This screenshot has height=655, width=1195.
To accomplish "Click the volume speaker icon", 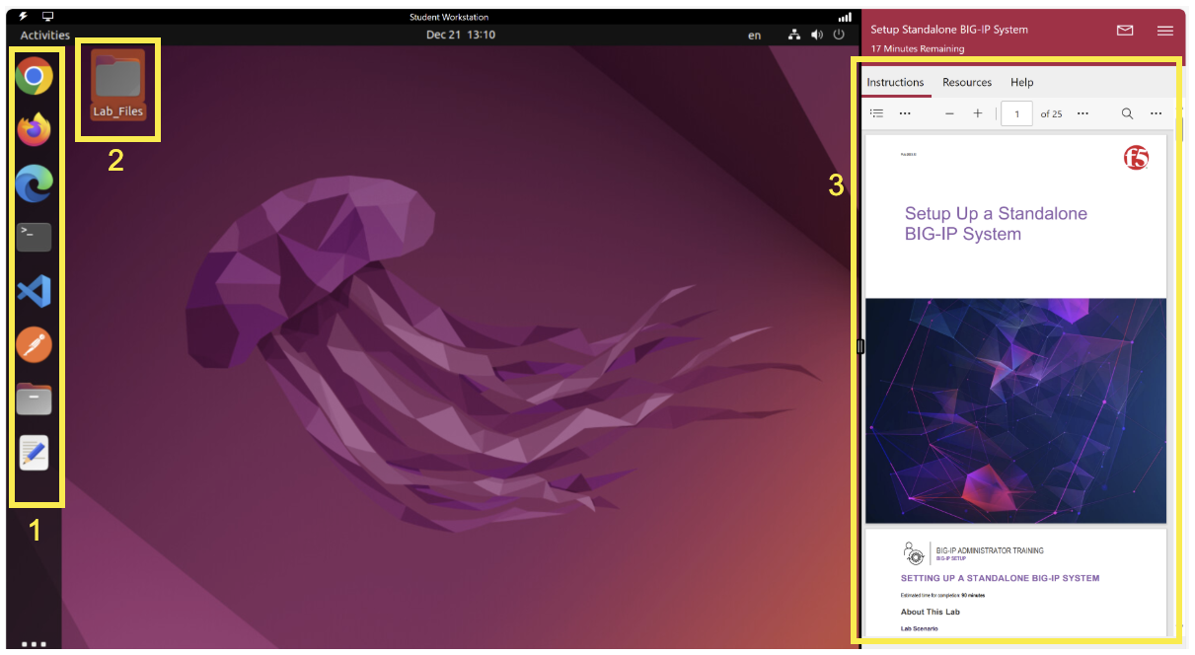I will (x=817, y=35).
